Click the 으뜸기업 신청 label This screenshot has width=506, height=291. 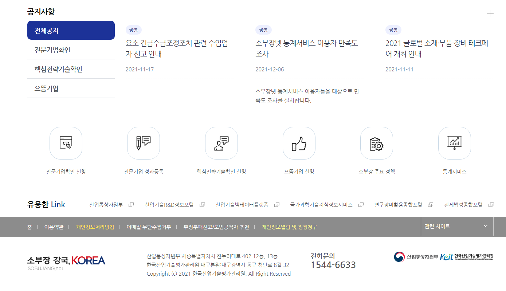pos(299,172)
